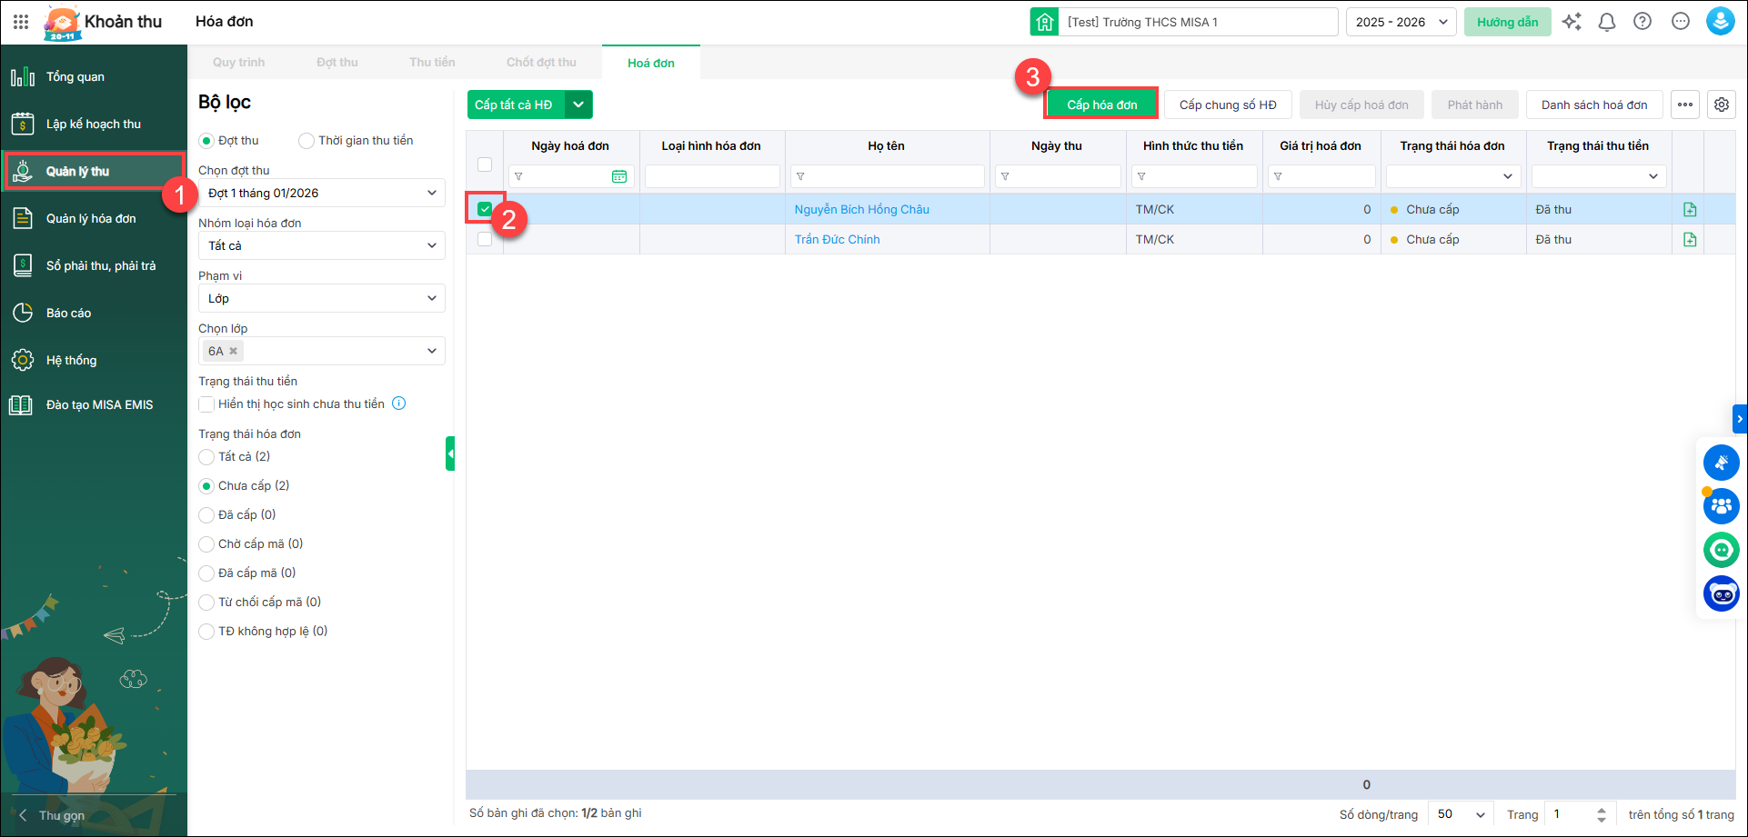Open the three-dots more options button
The image size is (1748, 837).
point(1685,105)
